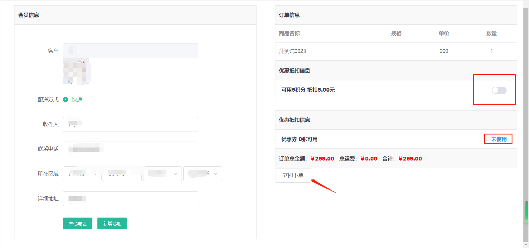The width and height of the screenshot is (529, 248).
Task: Click the 收件人 text field
Action: tap(130, 124)
